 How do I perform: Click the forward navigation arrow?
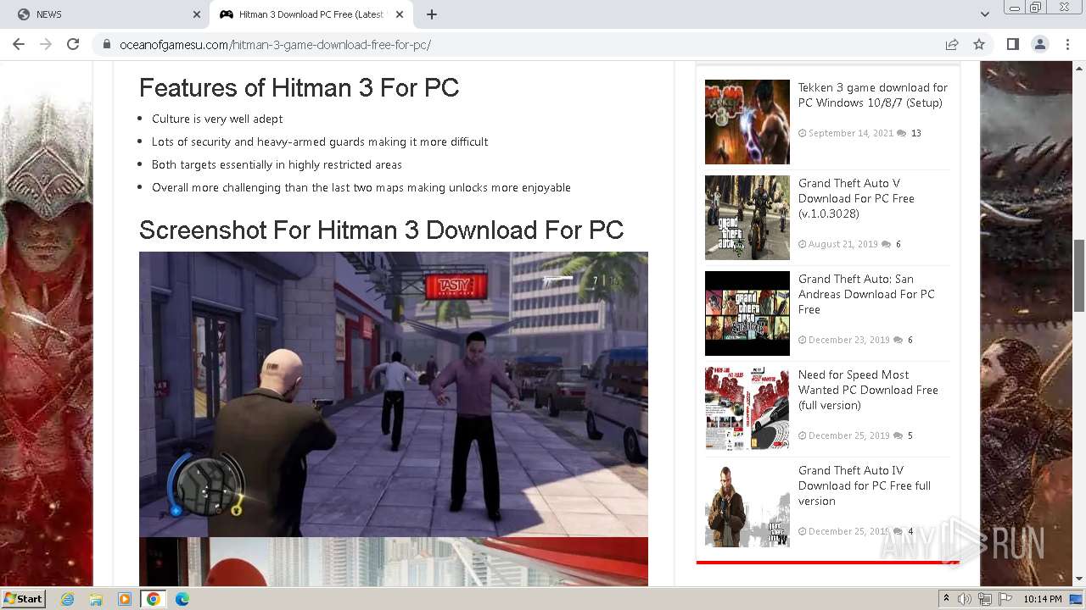coord(46,44)
